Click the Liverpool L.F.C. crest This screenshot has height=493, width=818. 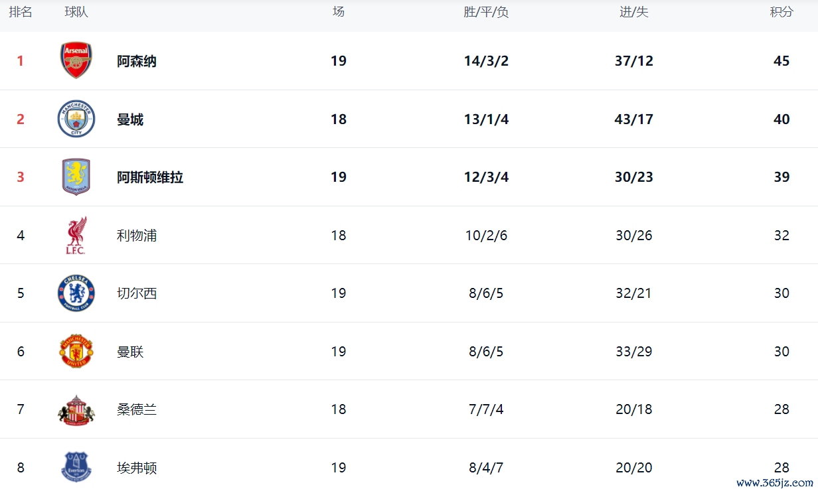click(76, 236)
